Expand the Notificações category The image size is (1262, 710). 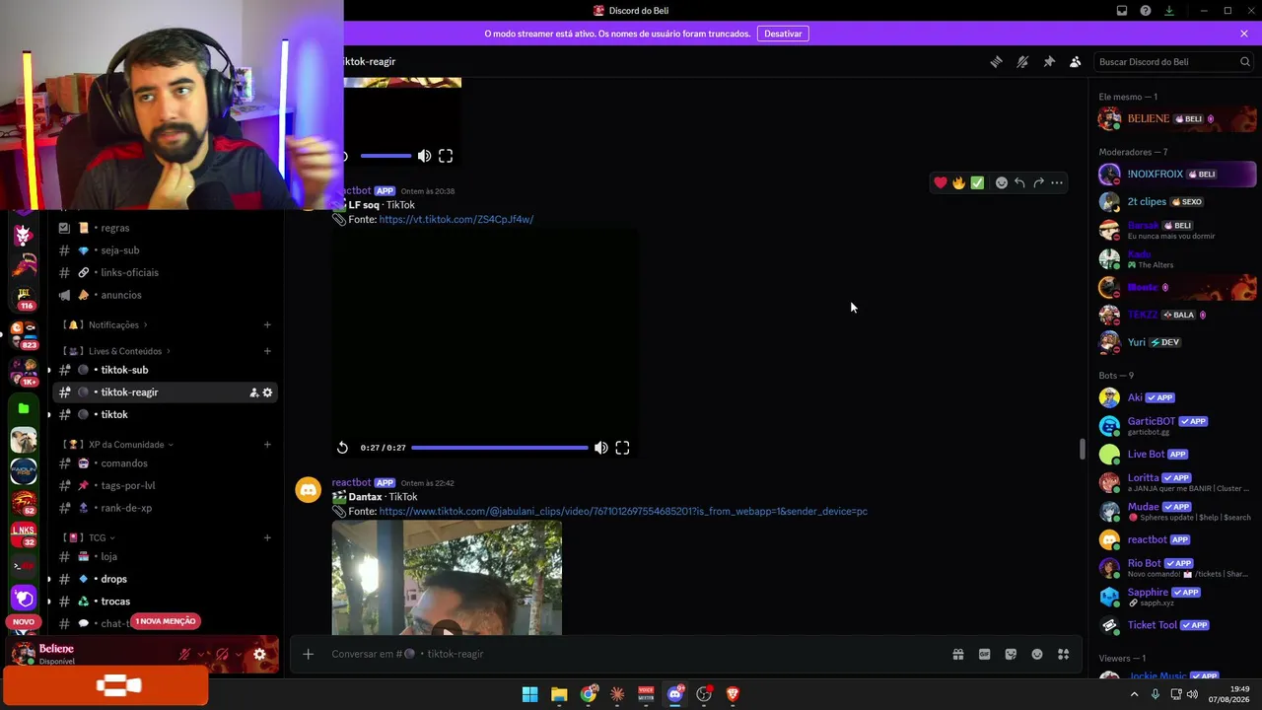pyautogui.click(x=113, y=324)
